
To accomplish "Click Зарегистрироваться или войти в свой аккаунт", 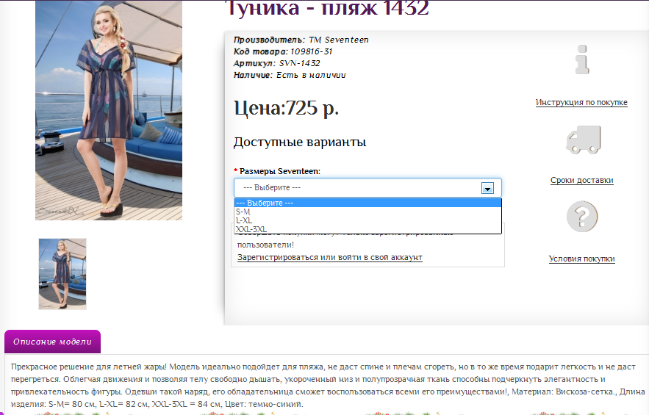I will pyautogui.click(x=329, y=257).
